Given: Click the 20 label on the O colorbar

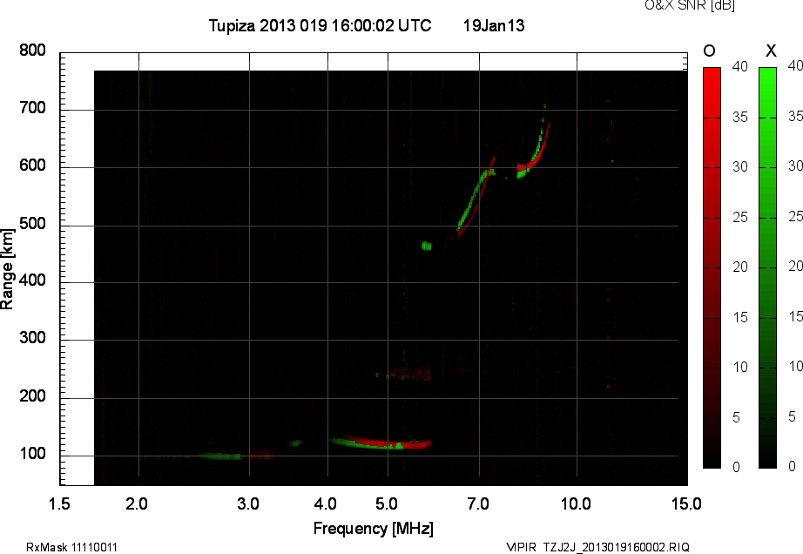Looking at the screenshot, I should pyautogui.click(x=740, y=267).
